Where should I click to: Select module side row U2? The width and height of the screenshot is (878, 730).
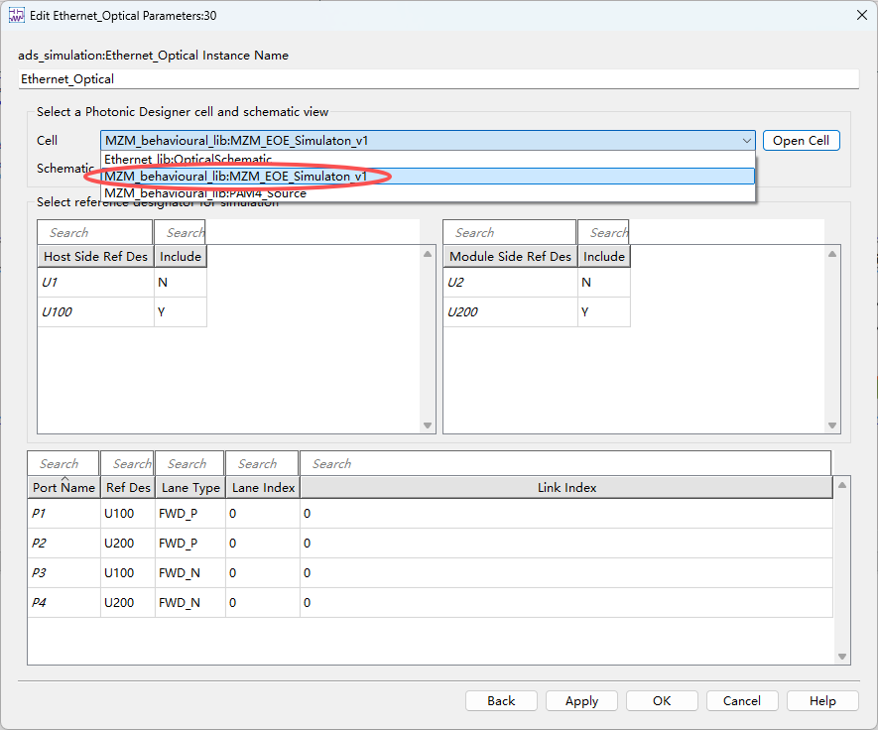click(x=510, y=282)
